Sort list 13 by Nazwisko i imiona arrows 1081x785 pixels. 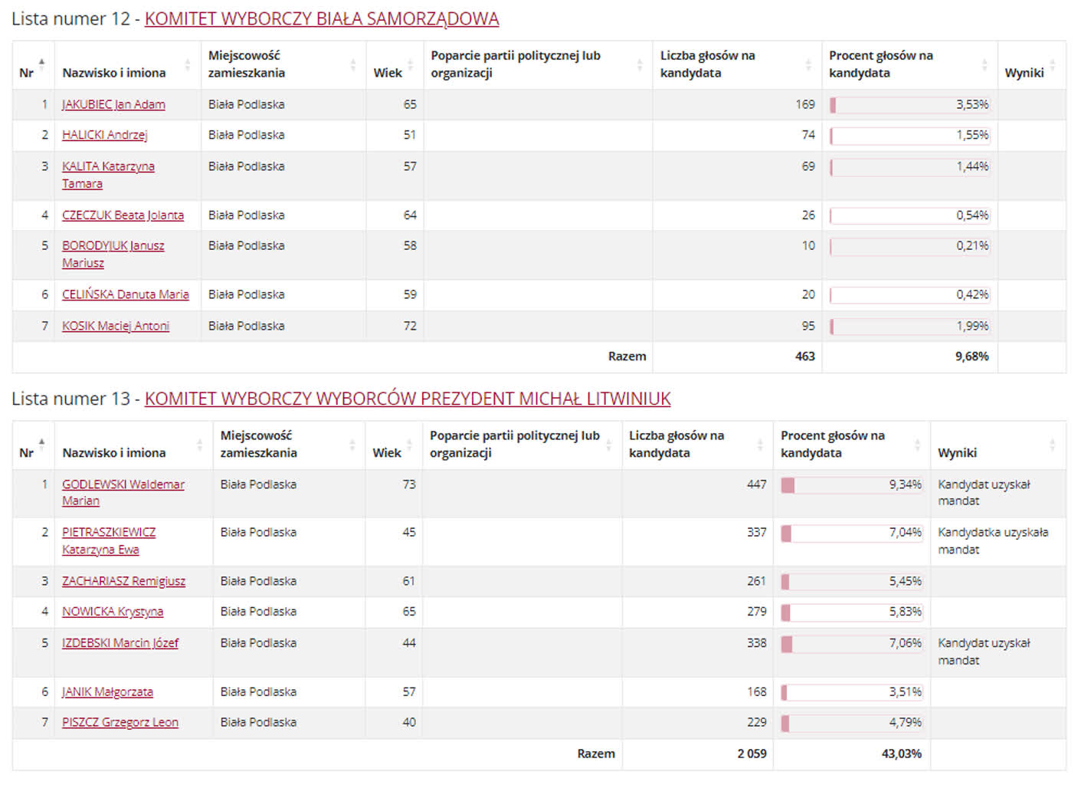click(199, 445)
